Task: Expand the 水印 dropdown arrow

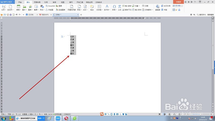Action: tap(87, 10)
